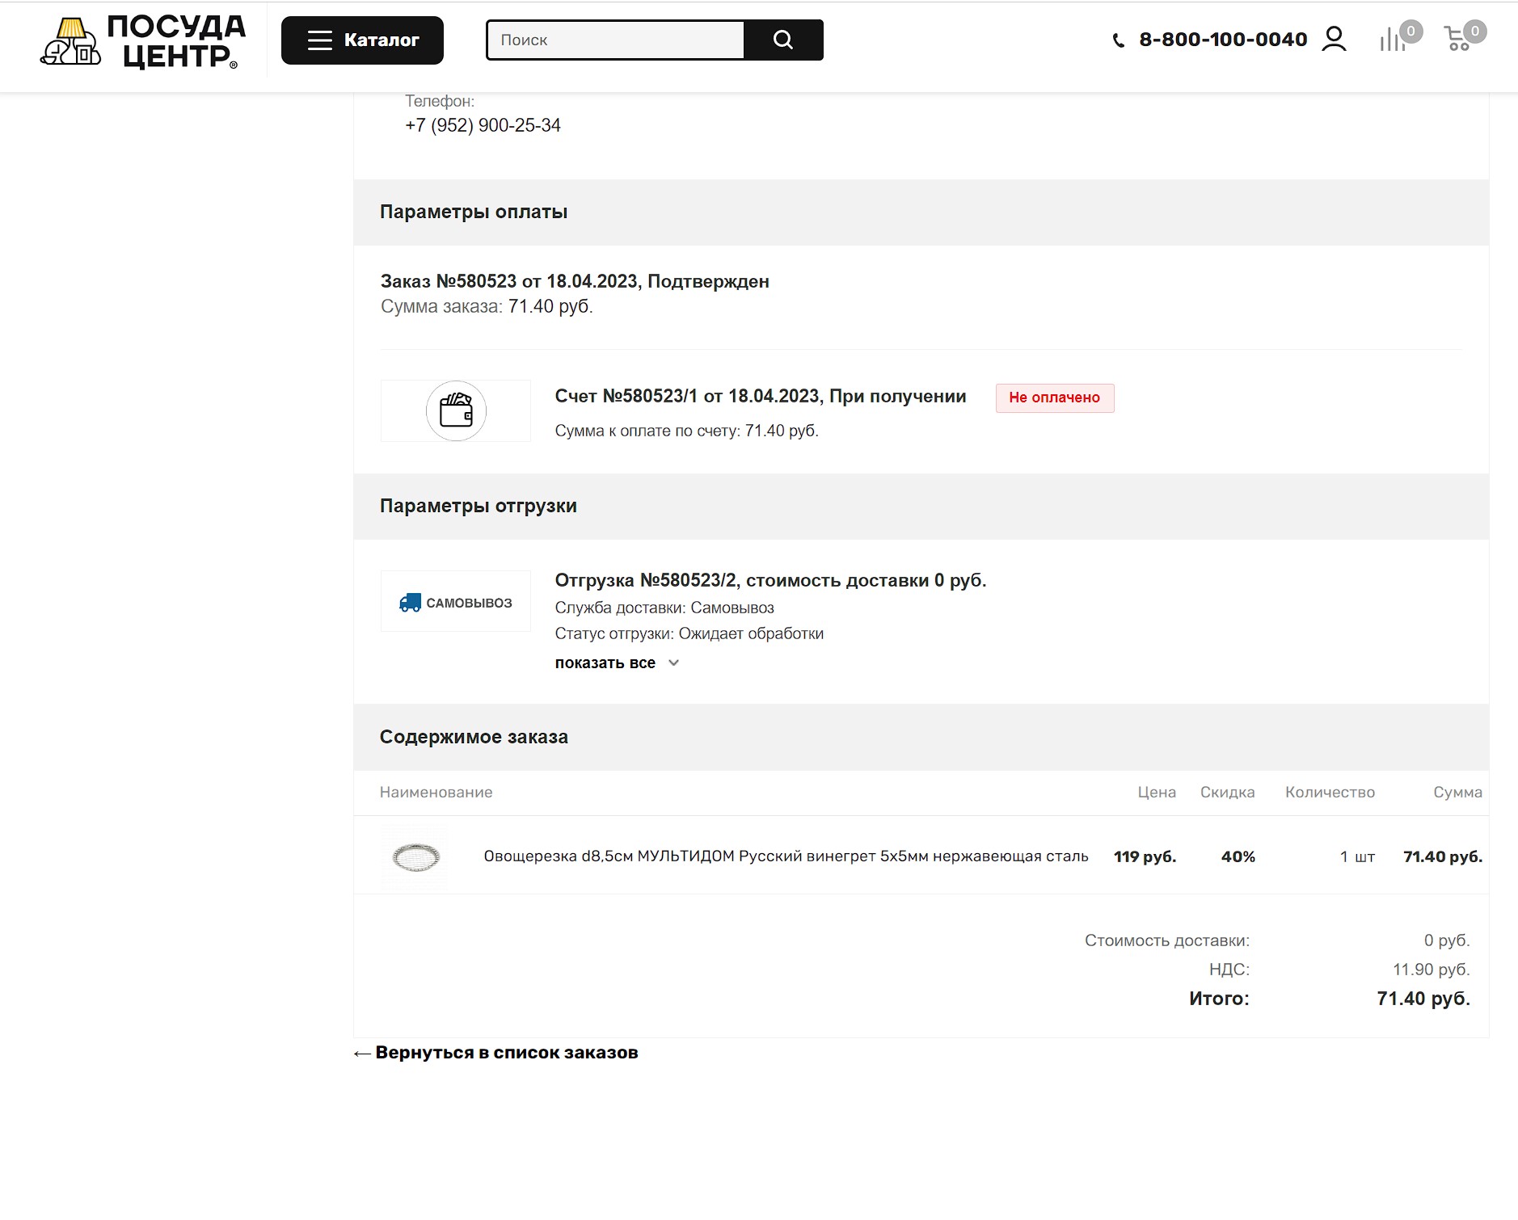Screen dimensions: 1518x1220
Task: Click the phone handset icon beside the number
Action: (1119, 40)
